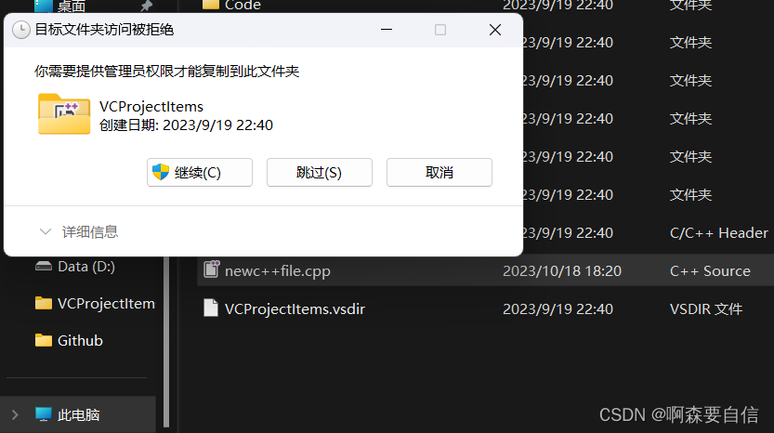Click the clock icon in dialog title bar
The width and height of the screenshot is (774, 433).
tap(21, 30)
